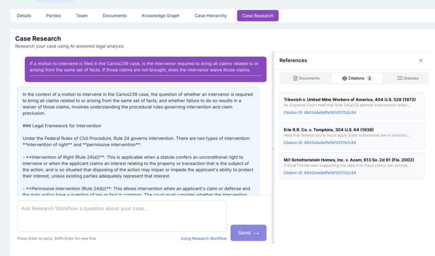The width and height of the screenshot is (435, 256).
Task: Switch to the Knowledge Graph tab
Action: (161, 16)
